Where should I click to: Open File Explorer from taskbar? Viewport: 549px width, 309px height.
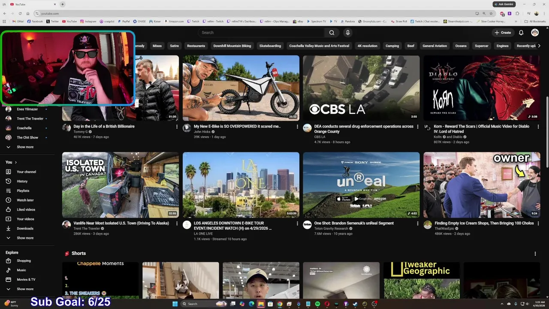(261, 304)
